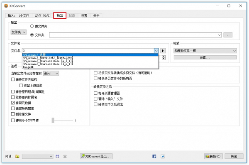The width and height of the screenshot is (249, 165).
Task: Expand the output folder path dropdown
Action: pos(219,35)
